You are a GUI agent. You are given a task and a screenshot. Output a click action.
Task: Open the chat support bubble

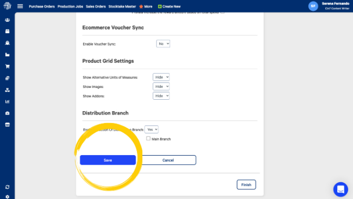click(341, 189)
